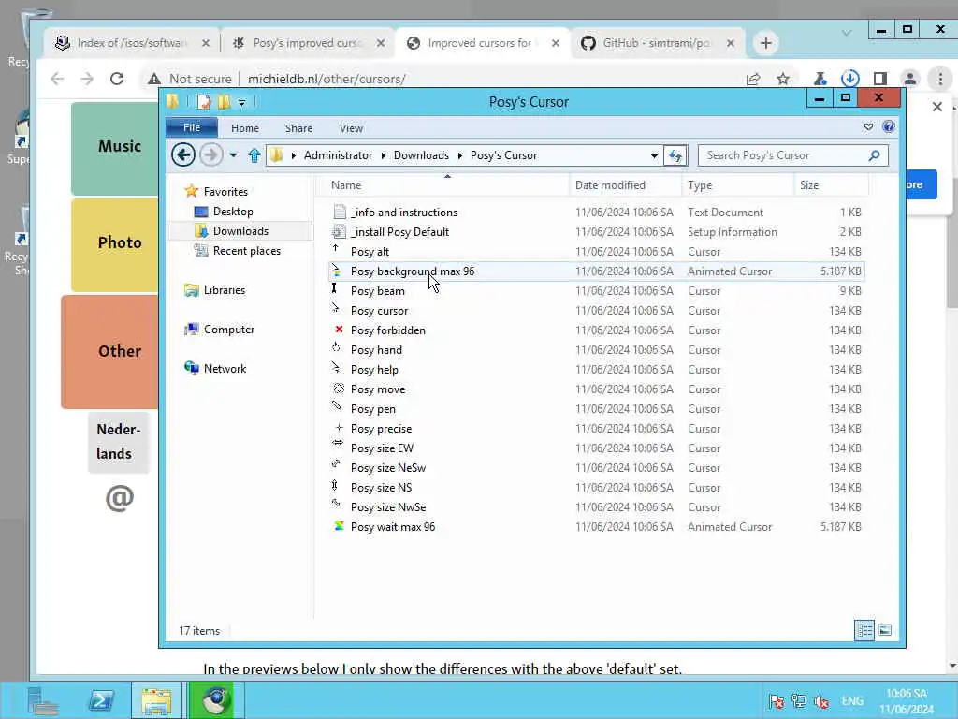Open the @ contact icon on webpage
This screenshot has width=958, height=719.
(x=119, y=498)
